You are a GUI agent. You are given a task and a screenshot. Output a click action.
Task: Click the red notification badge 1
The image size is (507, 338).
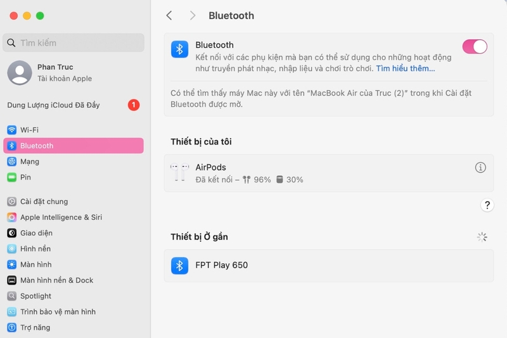(x=134, y=105)
